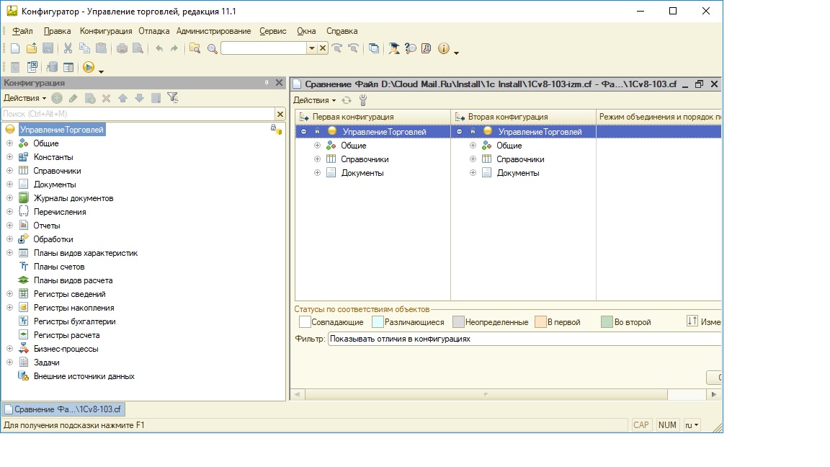Click the info icon in the main toolbar
The image size is (830, 467).
tap(443, 48)
